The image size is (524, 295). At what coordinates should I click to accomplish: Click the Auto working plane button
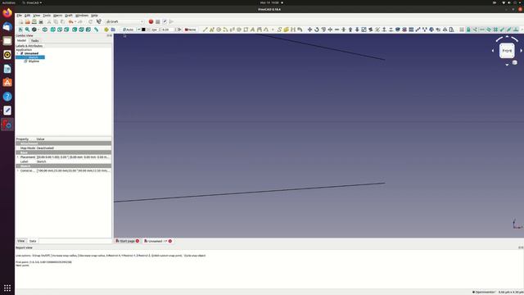[x=128, y=29]
